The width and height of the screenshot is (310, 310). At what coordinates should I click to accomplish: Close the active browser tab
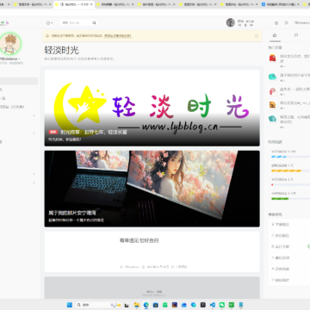pyautogui.click(x=91, y=4)
